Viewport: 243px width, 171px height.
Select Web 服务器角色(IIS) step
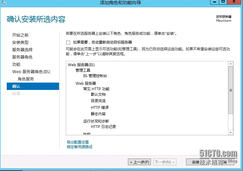tap(31, 72)
